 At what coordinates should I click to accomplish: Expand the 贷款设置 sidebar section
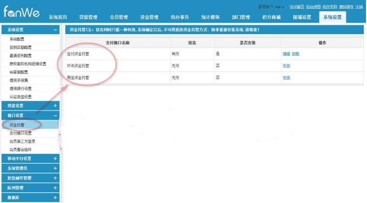click(x=30, y=105)
